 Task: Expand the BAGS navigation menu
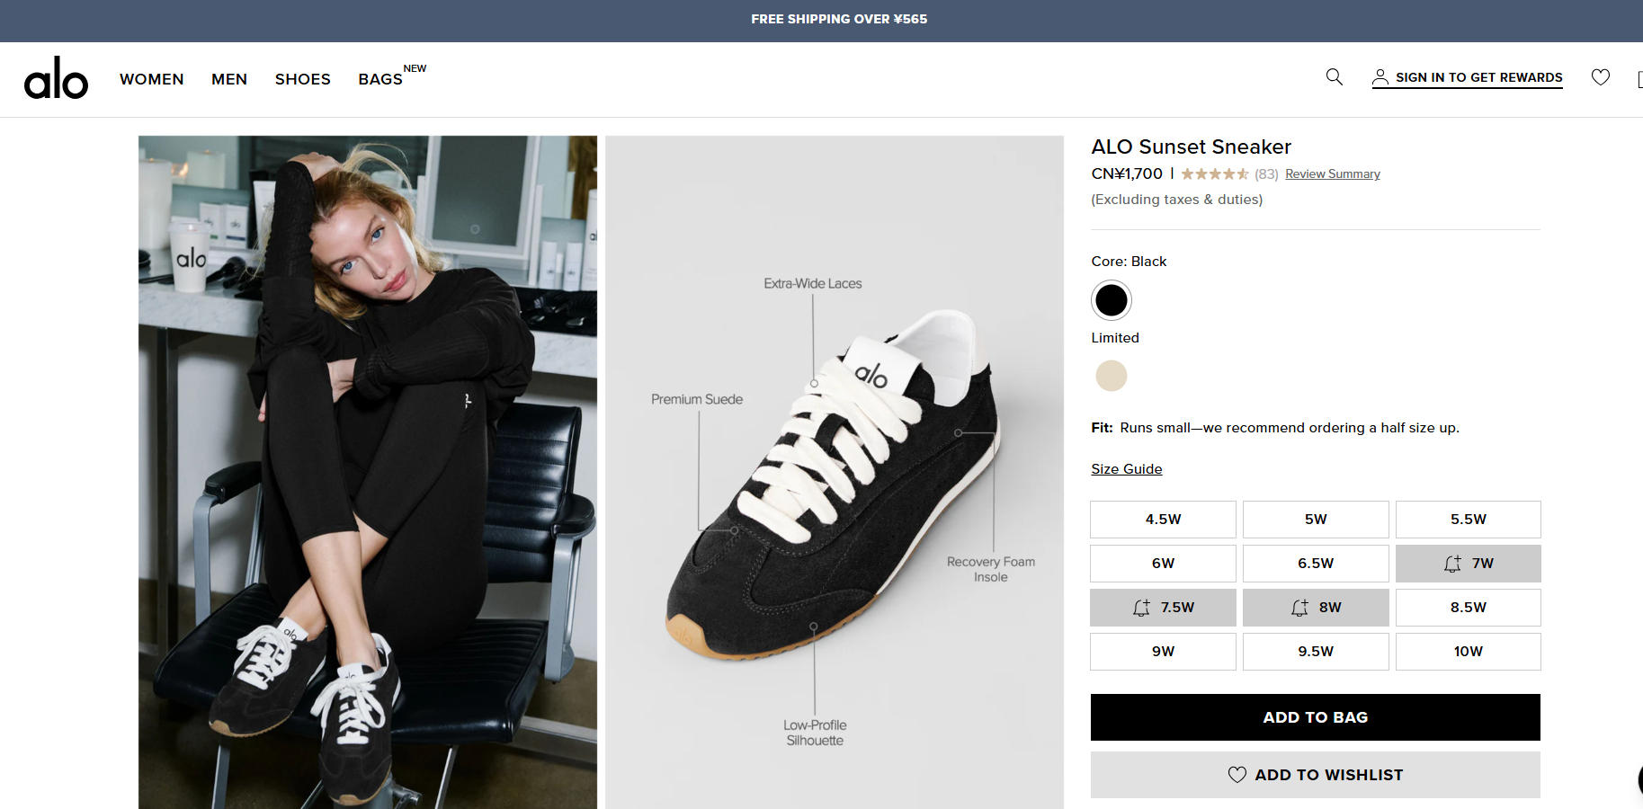click(x=380, y=79)
